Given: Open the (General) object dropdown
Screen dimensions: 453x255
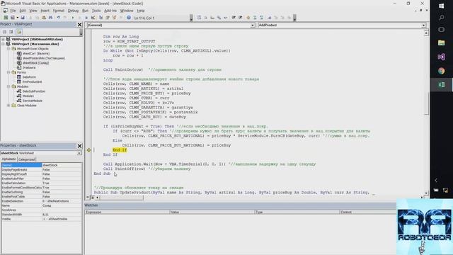Looking at the screenshot, I should 253,25.
